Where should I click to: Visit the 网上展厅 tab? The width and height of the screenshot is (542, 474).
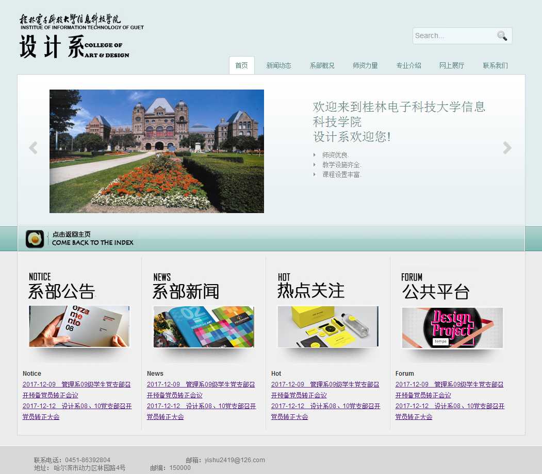452,66
